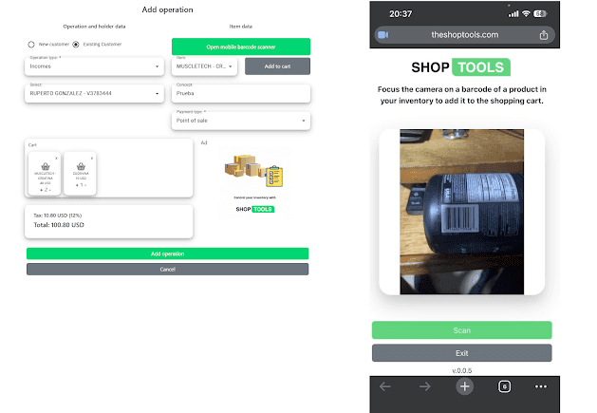Tap the v.0.0.5 version text
Viewport: 597px width, 413px height.
462,370
